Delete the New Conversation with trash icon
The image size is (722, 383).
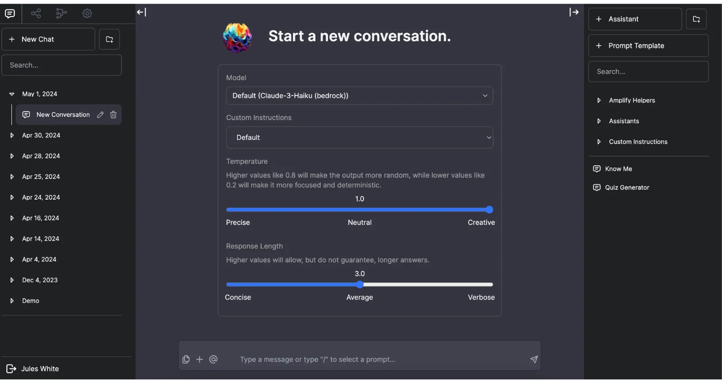[x=113, y=115]
